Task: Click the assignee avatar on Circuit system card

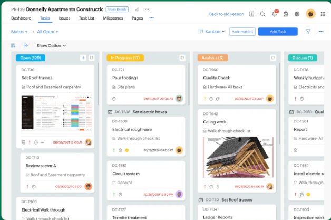Action: (x=179, y=194)
